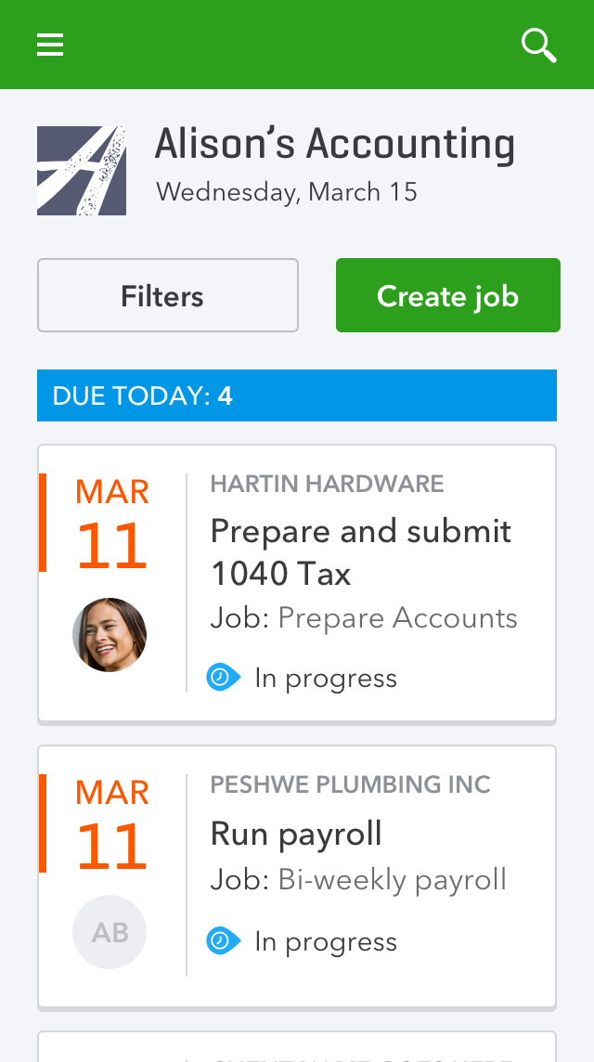Click the Hartin Hardware client name

point(327,484)
